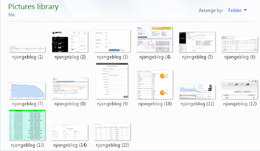
Task: Click the file name label njongeblog (12)
Action: (240, 104)
